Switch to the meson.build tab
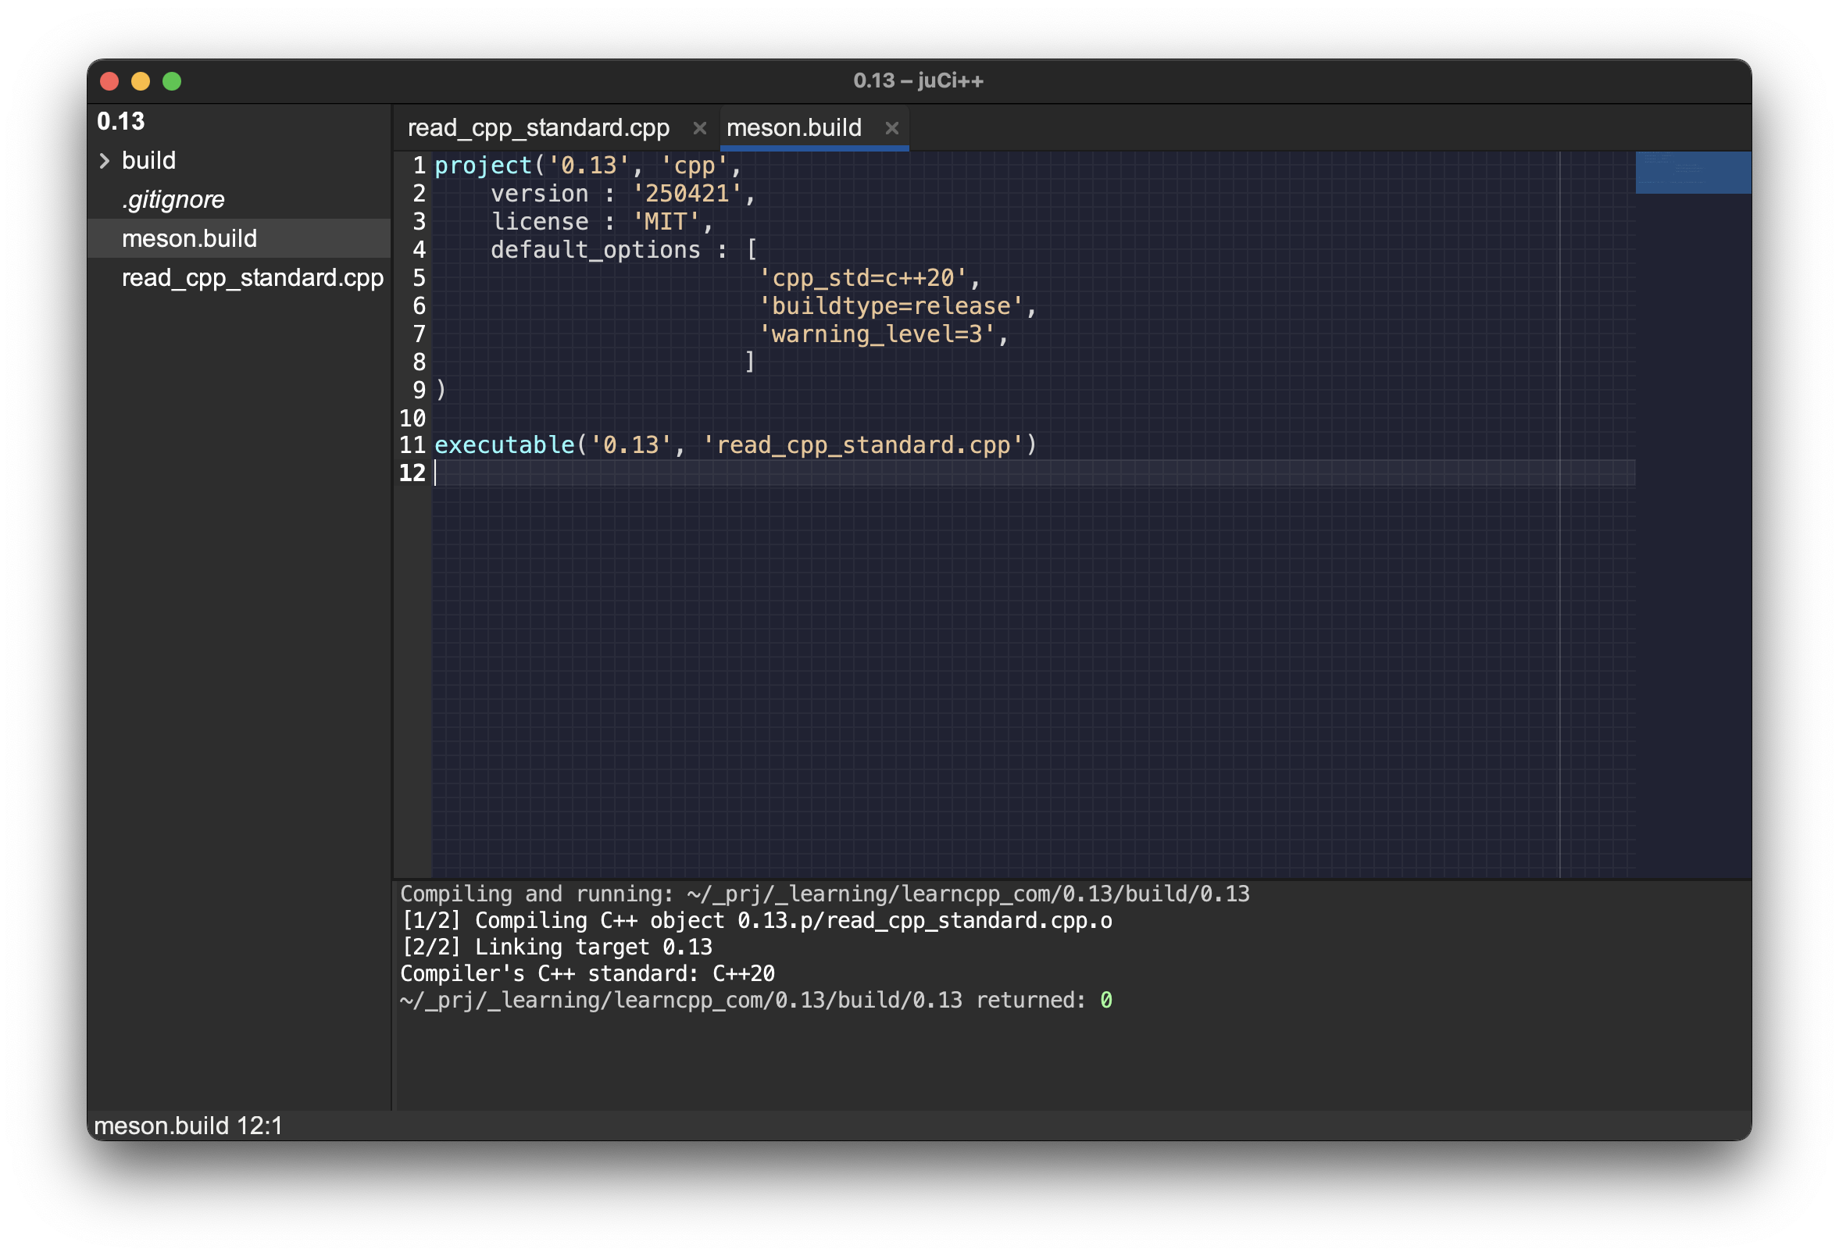Screen dimensions: 1839x1256 tap(794, 128)
